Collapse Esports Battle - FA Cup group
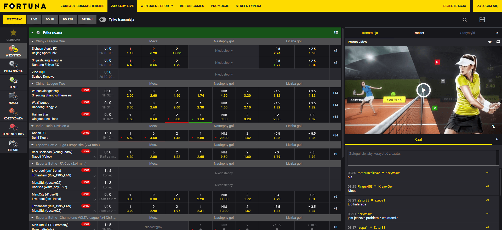The image size is (502, 230). [32, 164]
